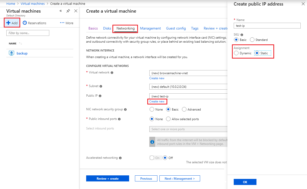Switch to the Disks tab
The width and height of the screenshot is (307, 189).
pyautogui.click(x=107, y=28)
